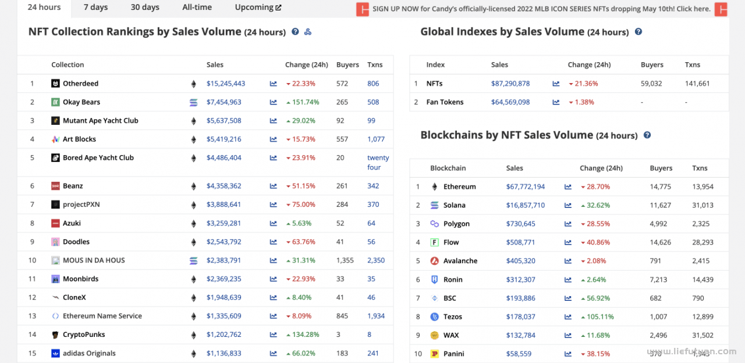Open the MOUS IN DA HOUS collection
This screenshot has width=745, height=363.
click(x=94, y=261)
